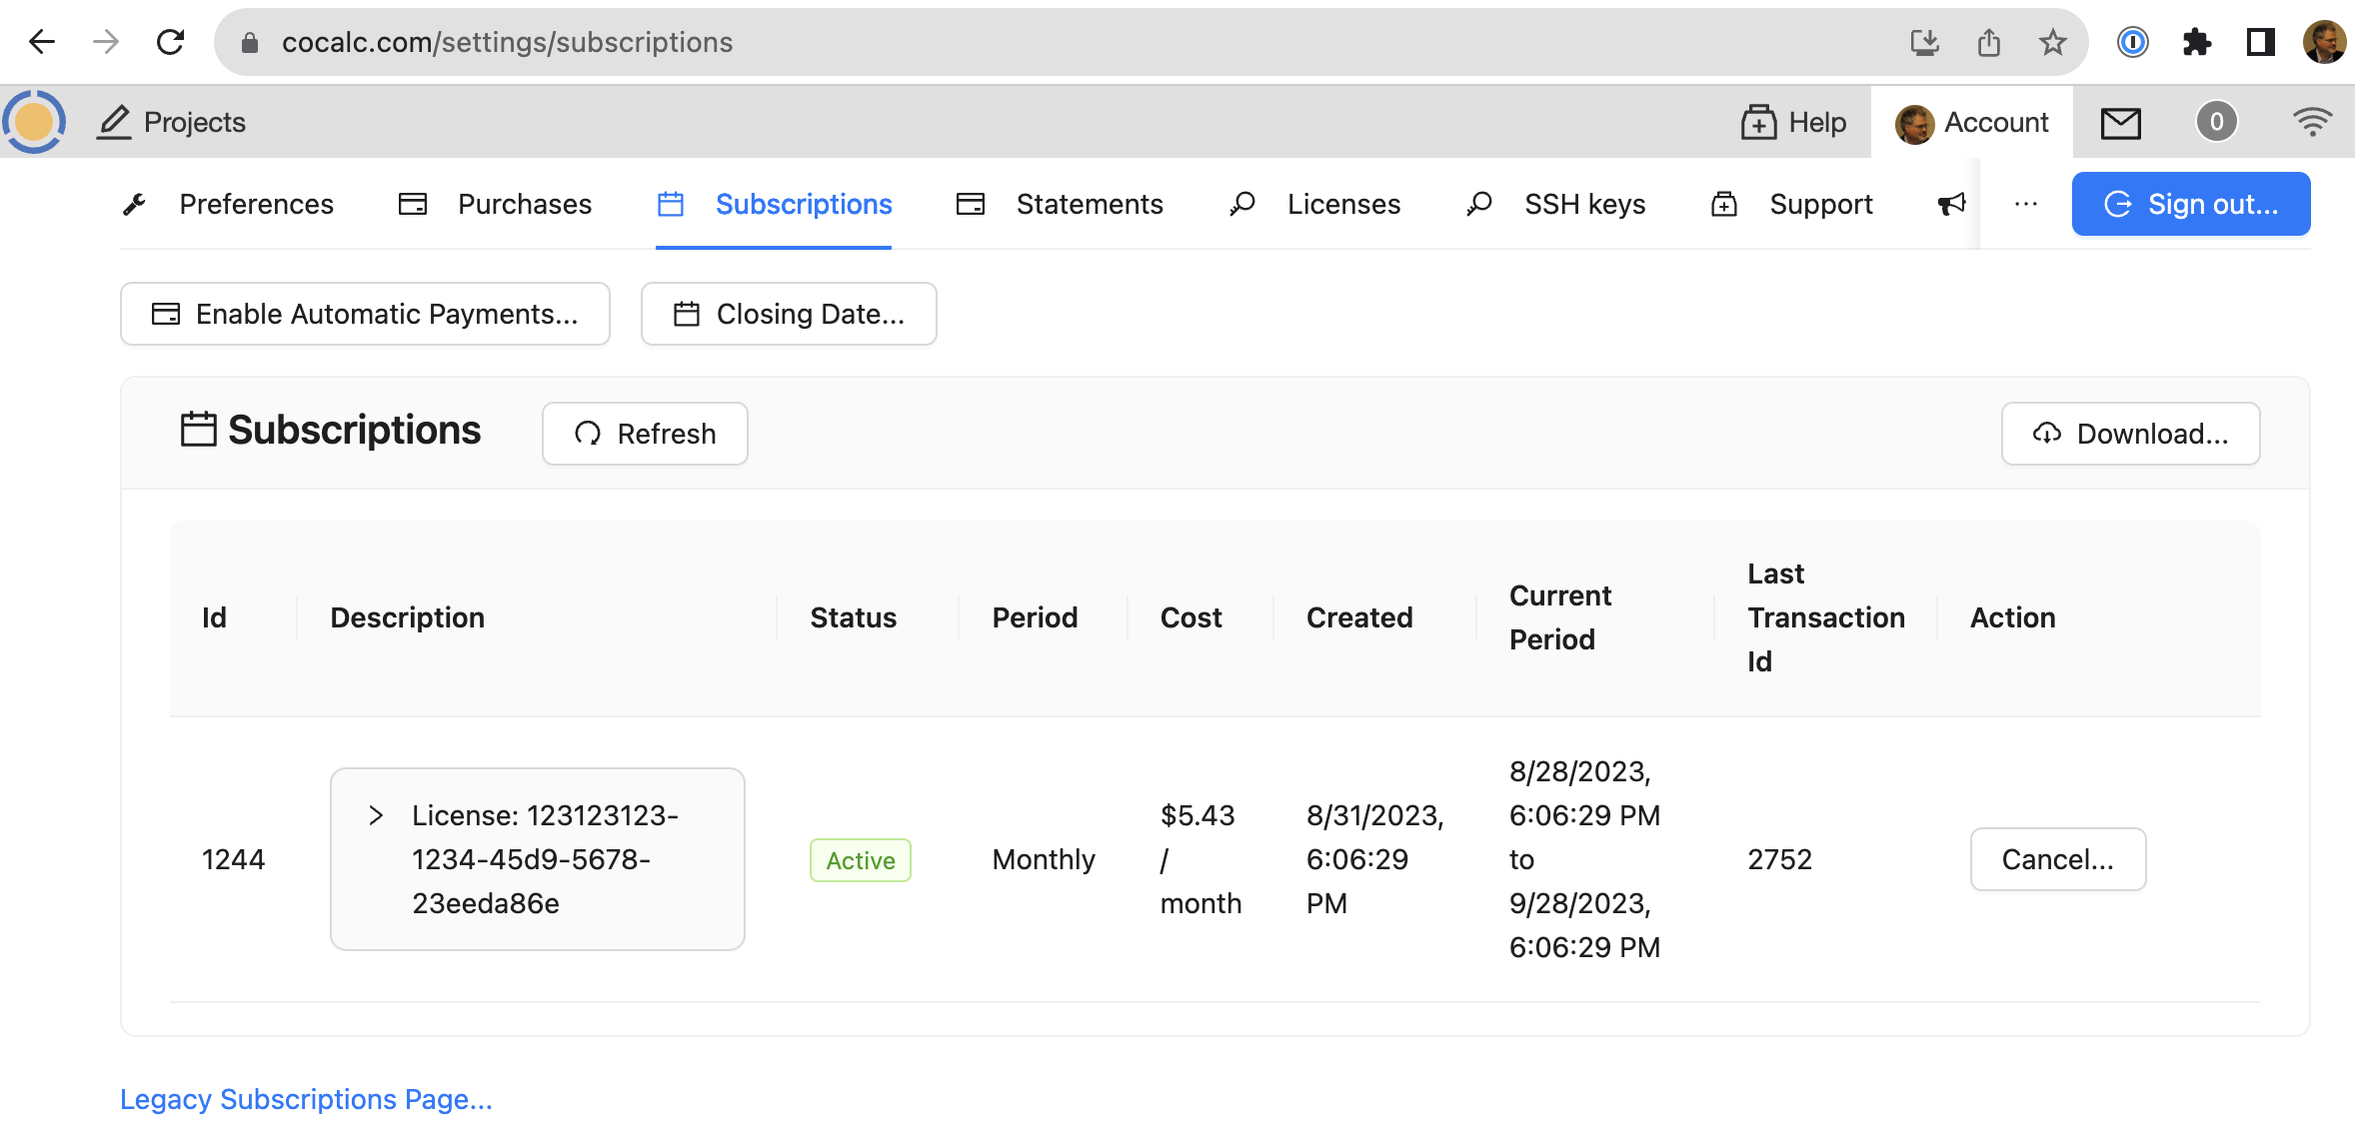Image resolution: width=2355 pixels, height=1145 pixels.
Task: Click the browser address bar
Action: click(1000, 42)
